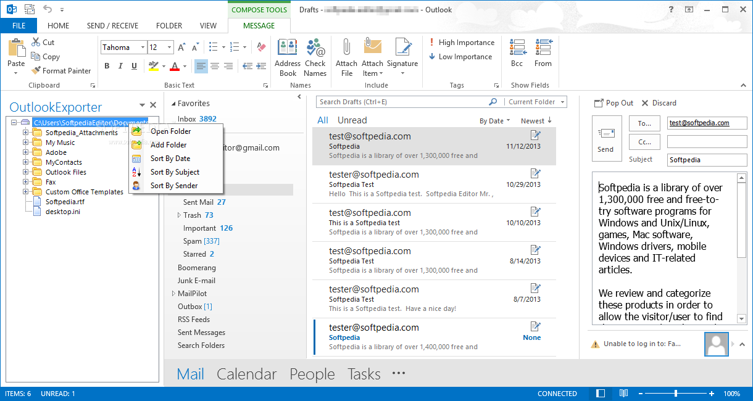Click the more navigation options ellipsis
The height and width of the screenshot is (401, 753).
(x=399, y=373)
